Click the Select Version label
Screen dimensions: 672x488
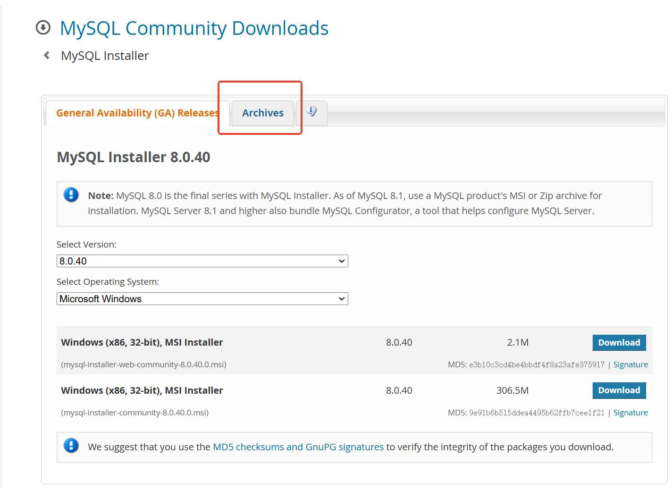(x=86, y=245)
